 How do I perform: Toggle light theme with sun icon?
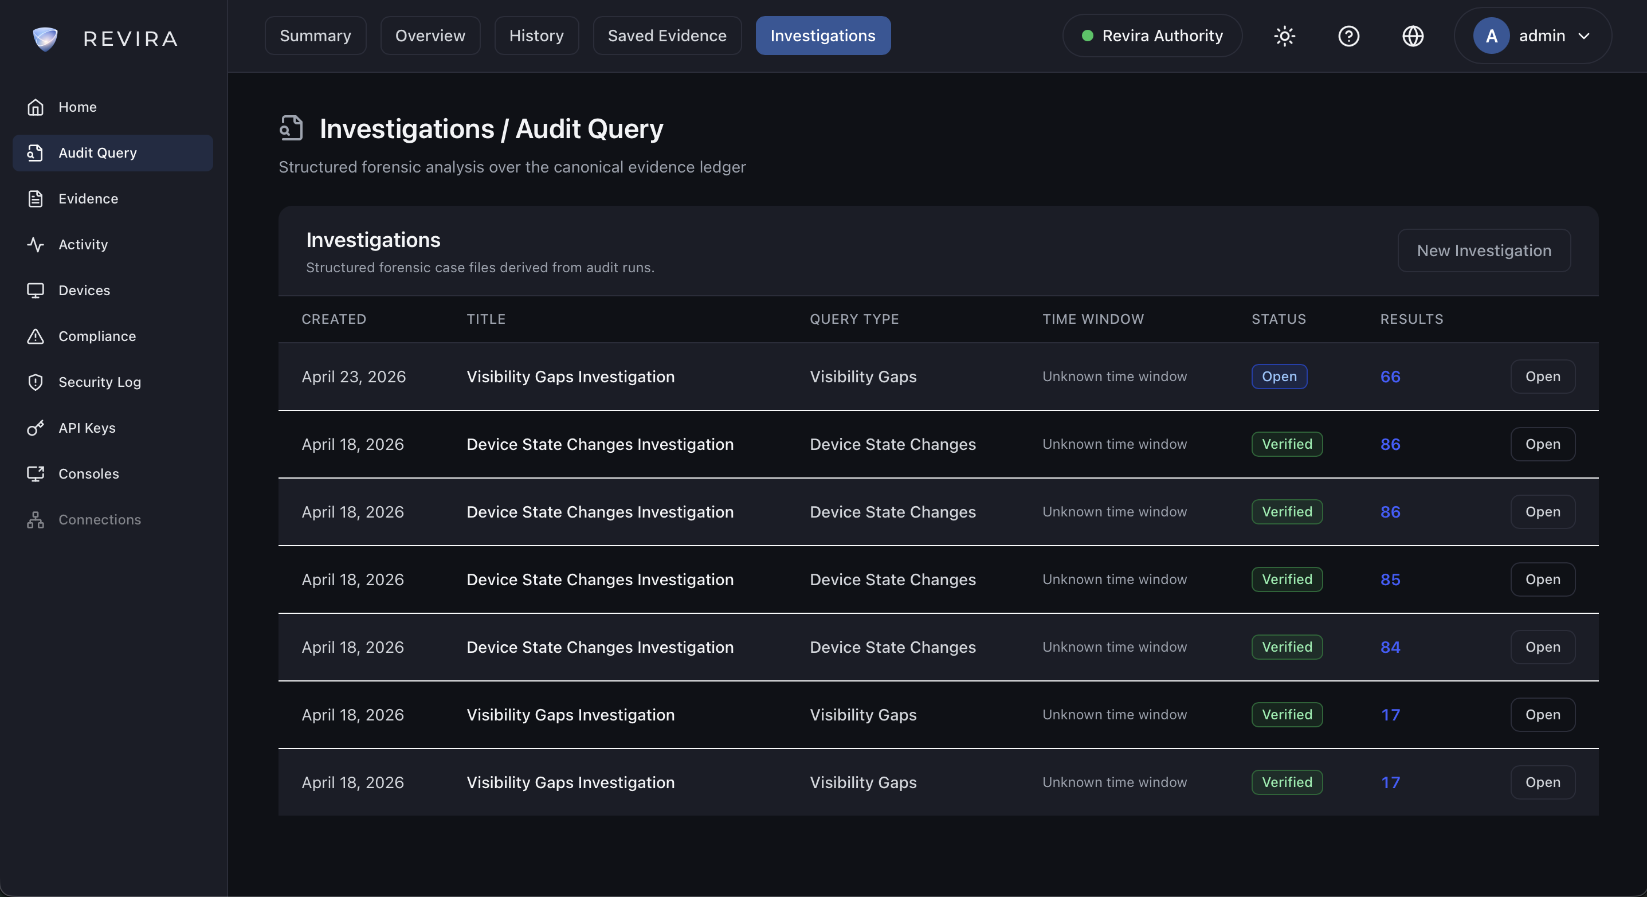click(x=1284, y=36)
